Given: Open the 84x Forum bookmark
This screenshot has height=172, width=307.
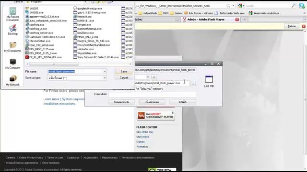Looking at the screenshot, I should click(198, 13).
